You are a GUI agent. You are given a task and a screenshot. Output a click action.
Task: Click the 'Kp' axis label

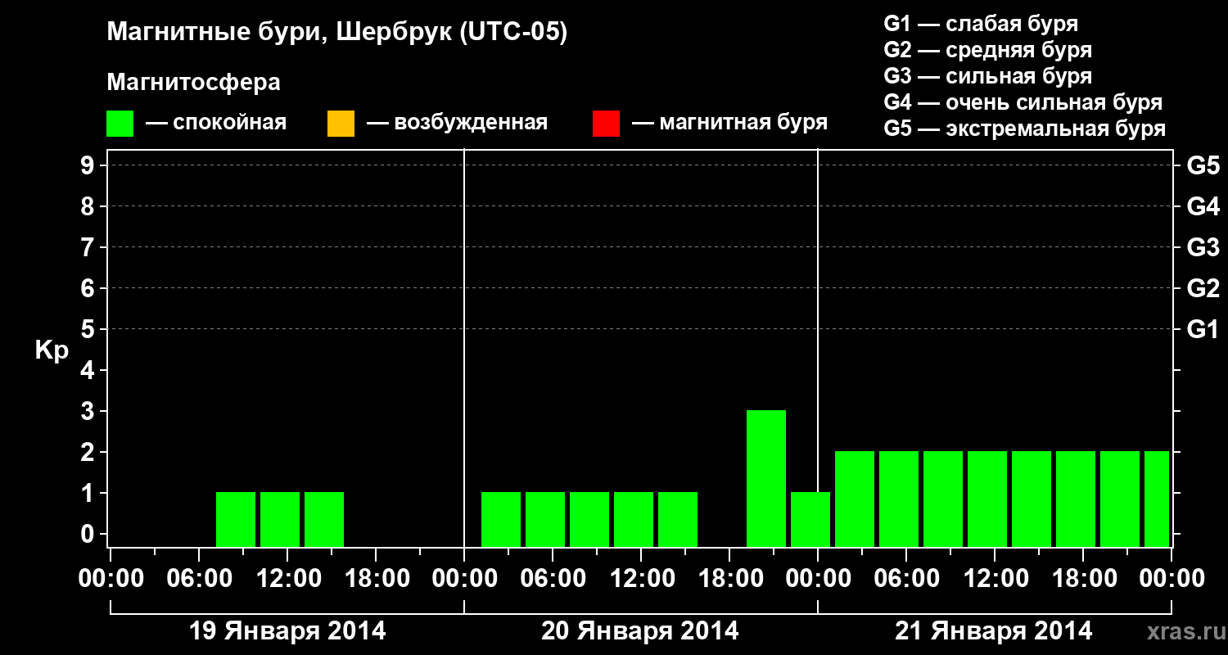tap(52, 350)
